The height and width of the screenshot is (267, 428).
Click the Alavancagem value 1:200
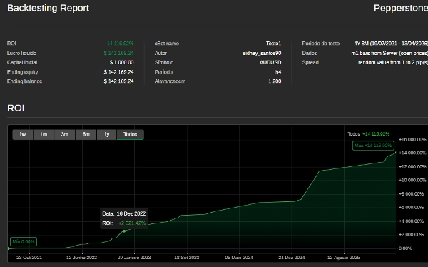pos(275,81)
